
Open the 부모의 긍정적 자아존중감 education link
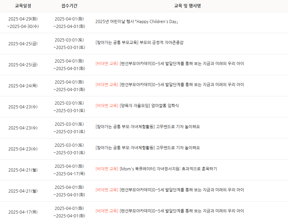(140, 43)
